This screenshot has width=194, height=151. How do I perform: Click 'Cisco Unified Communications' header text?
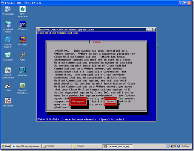[x=57, y=33]
